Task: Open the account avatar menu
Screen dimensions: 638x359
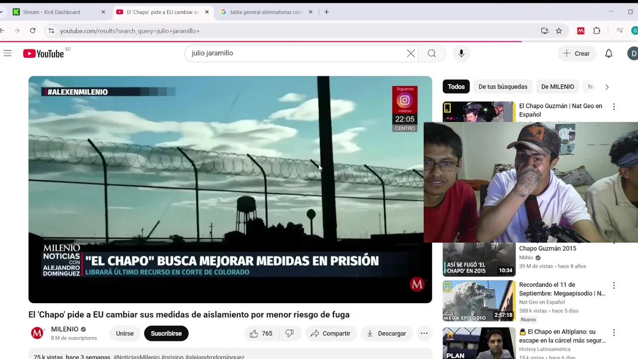Action: click(633, 53)
